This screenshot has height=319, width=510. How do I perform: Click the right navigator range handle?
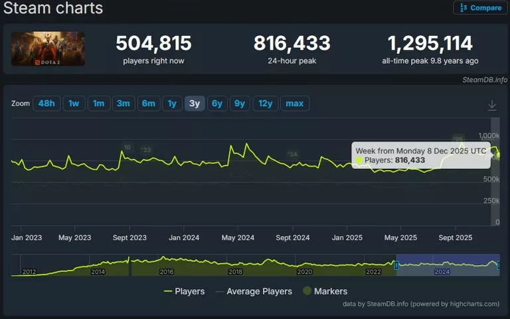point(499,265)
